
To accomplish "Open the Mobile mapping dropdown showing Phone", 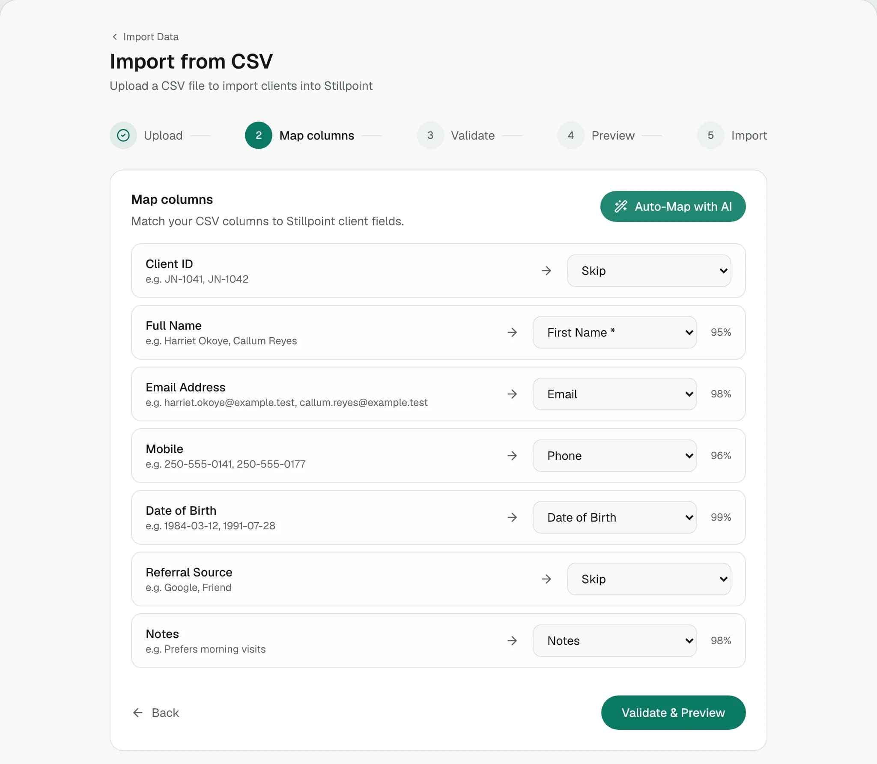I will (x=614, y=456).
